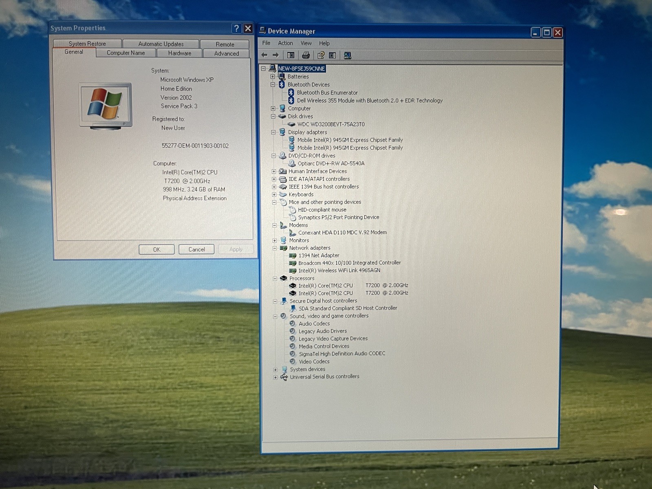Open the Properties help icon in toolbar
652x489 pixels.
pyautogui.click(x=321, y=55)
